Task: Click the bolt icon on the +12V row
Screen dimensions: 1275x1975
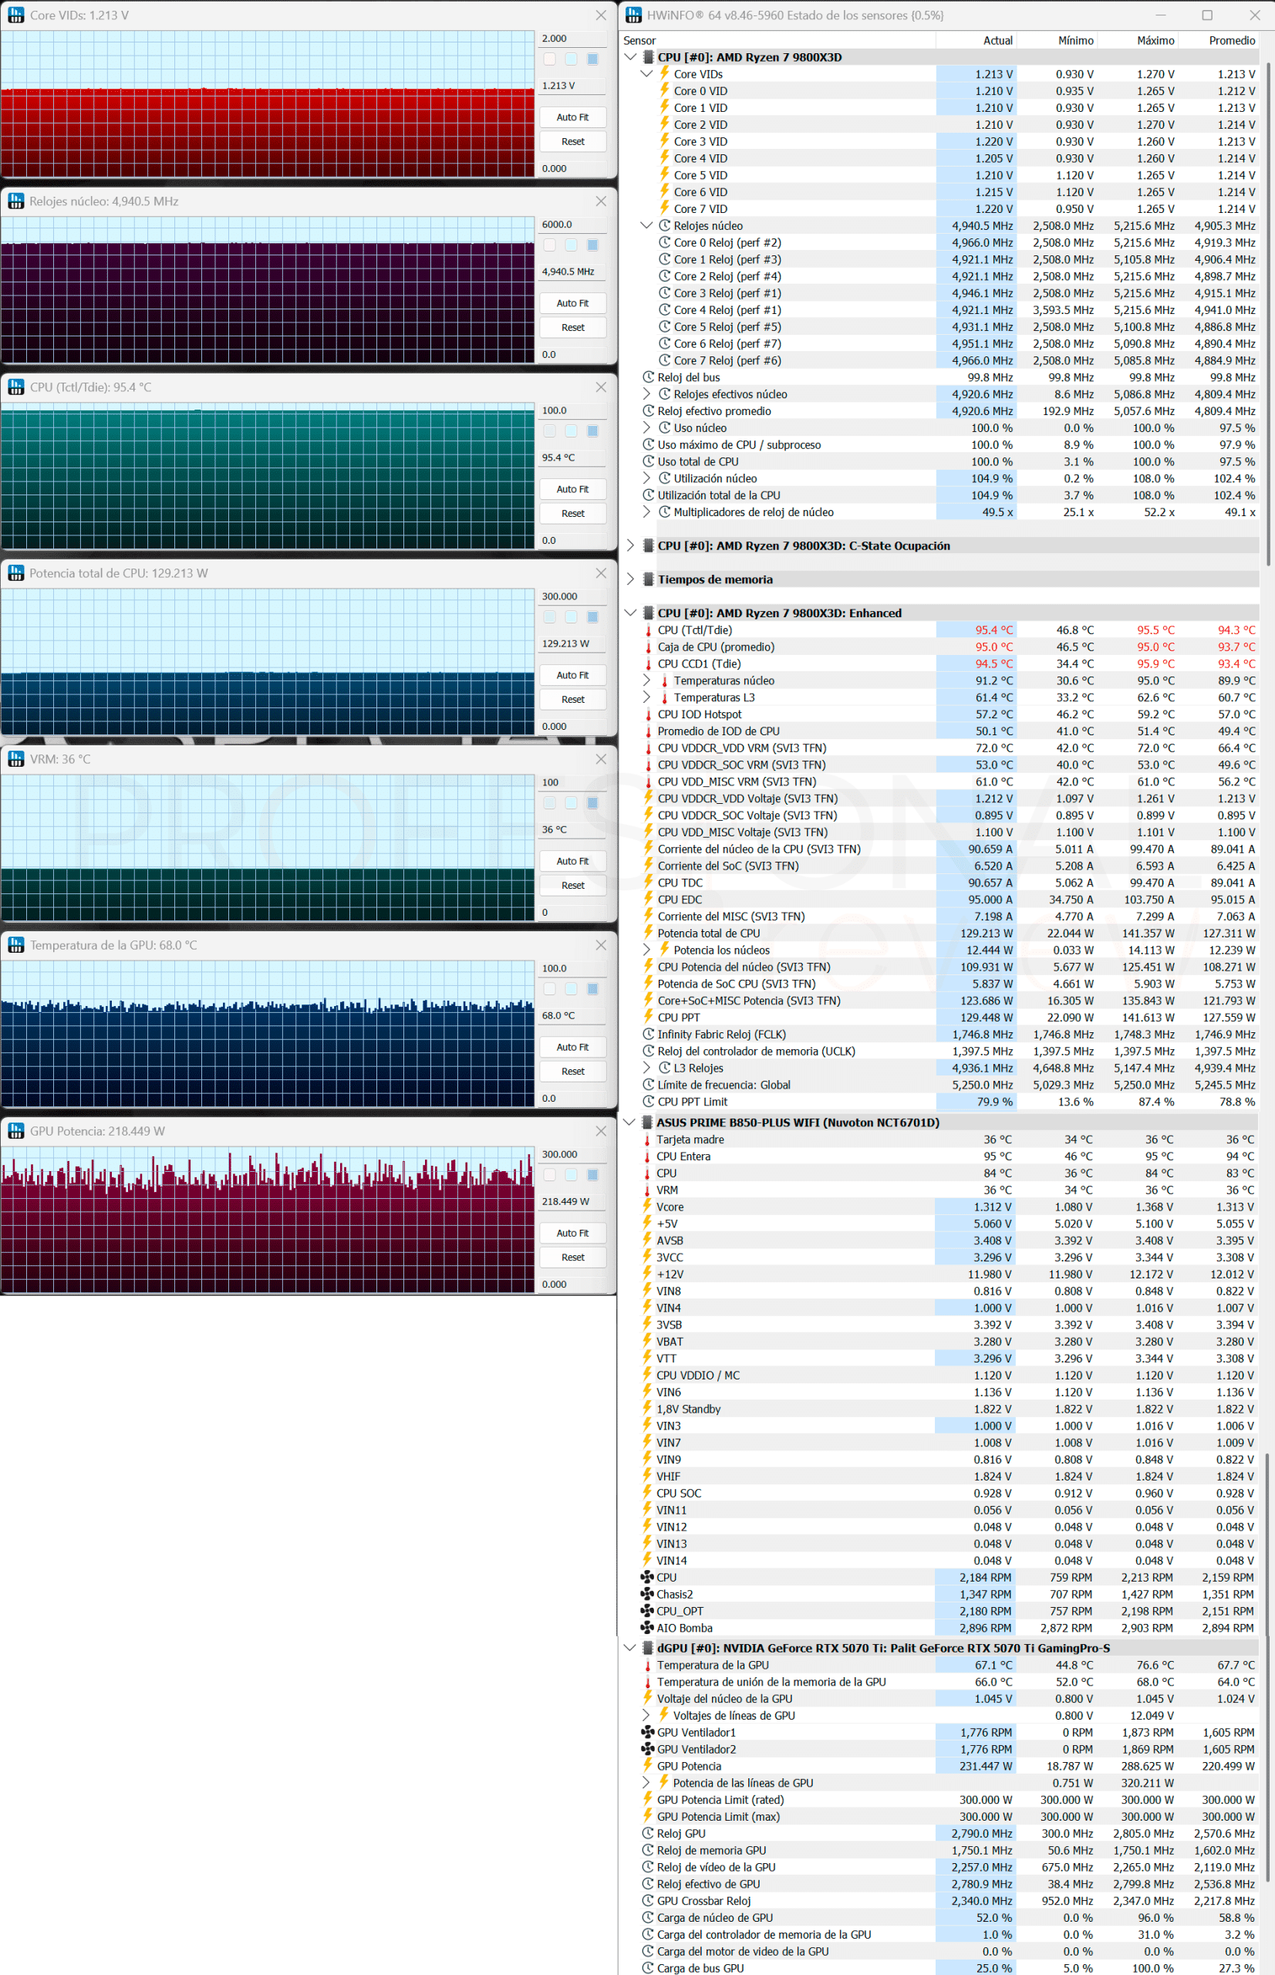Action: 647,1274
